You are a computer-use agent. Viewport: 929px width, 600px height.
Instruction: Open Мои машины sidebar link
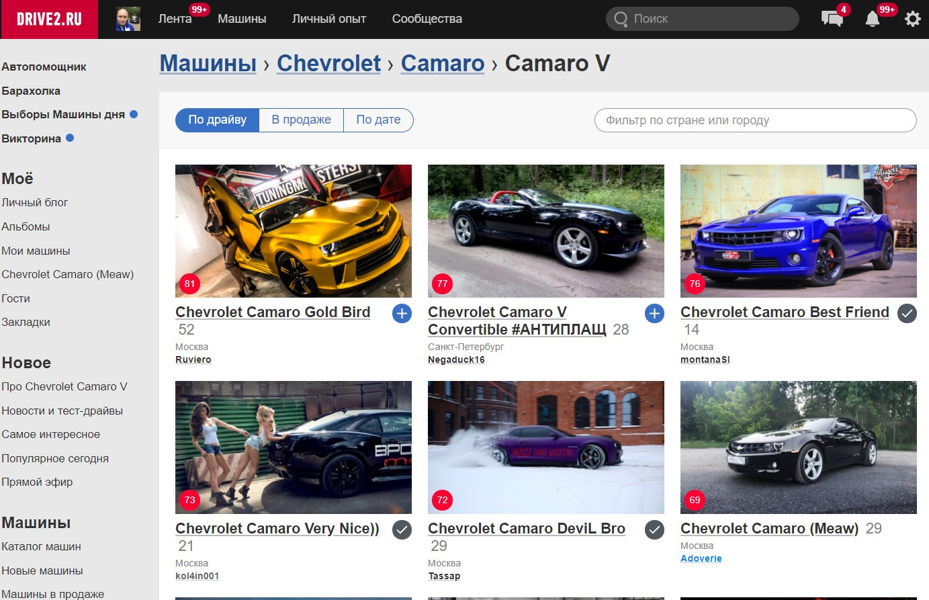coord(36,251)
